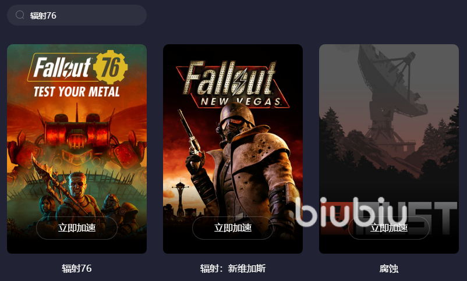Click the red power armor robot on Fallout 76 cover
467x281 pixels.
pos(77,140)
